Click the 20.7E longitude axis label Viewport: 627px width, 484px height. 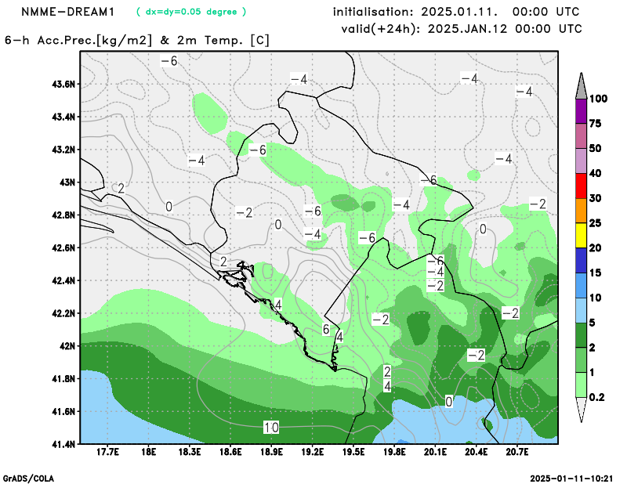point(517,452)
